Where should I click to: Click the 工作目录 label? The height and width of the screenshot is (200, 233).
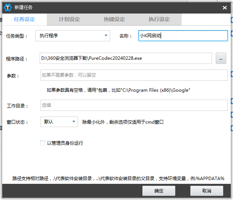point(17,106)
